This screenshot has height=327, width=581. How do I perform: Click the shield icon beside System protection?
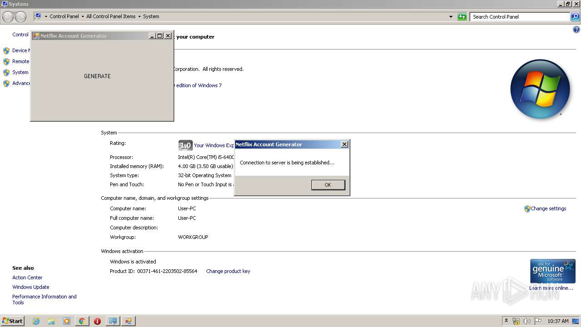pos(6,72)
